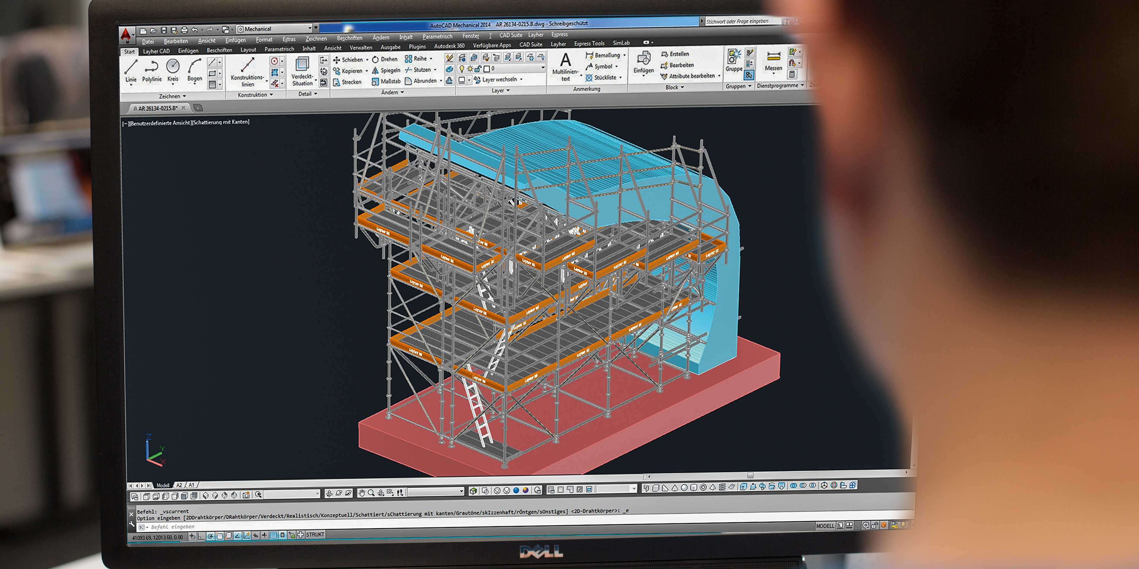Open the Layer wechseln dropdown arrow
This screenshot has height=569, width=1139.
[x=521, y=79]
